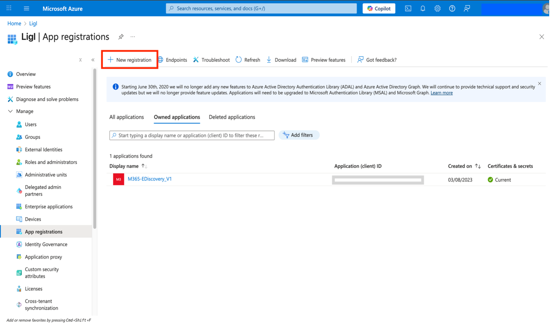Viewport: 551px width, 327px height.
Task: Collapse the Manage section
Action: point(10,111)
